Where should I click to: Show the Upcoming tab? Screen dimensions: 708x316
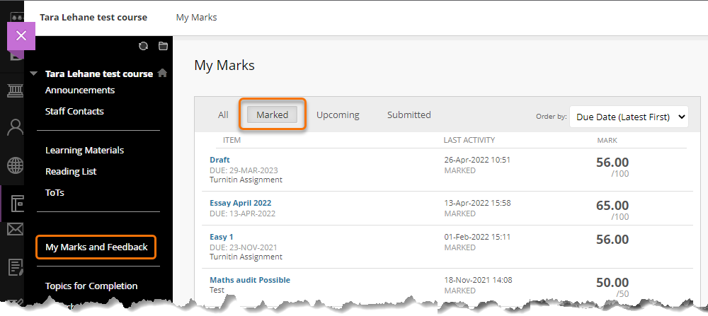[x=338, y=115]
